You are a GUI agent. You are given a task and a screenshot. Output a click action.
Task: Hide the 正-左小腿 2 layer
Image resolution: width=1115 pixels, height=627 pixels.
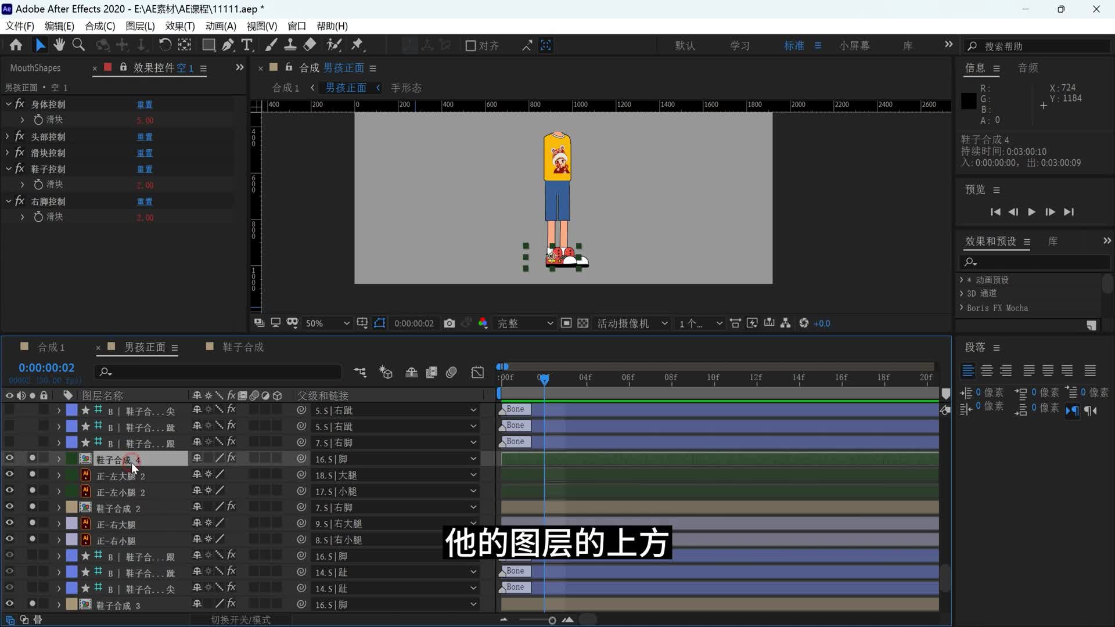(9, 491)
